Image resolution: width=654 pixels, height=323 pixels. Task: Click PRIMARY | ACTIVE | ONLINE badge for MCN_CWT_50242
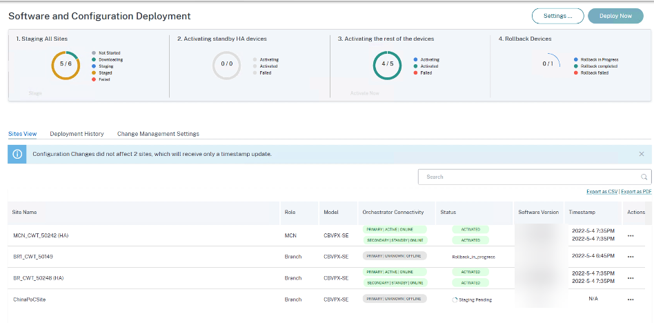(x=395, y=230)
